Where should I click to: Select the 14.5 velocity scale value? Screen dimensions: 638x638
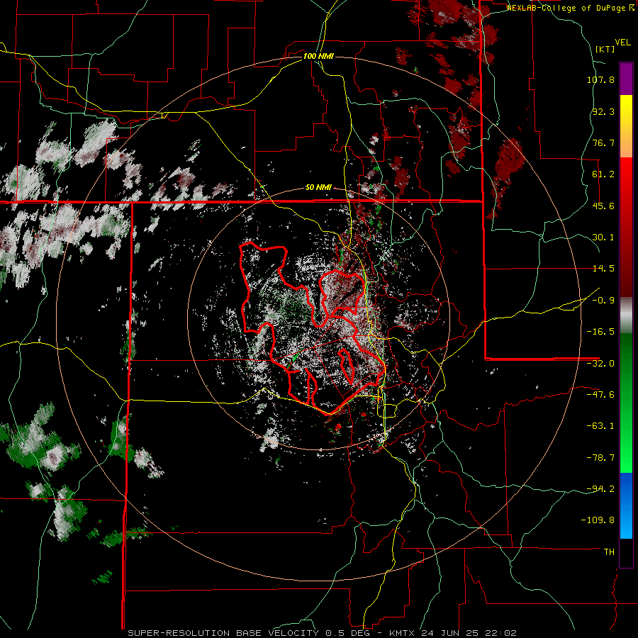[603, 269]
